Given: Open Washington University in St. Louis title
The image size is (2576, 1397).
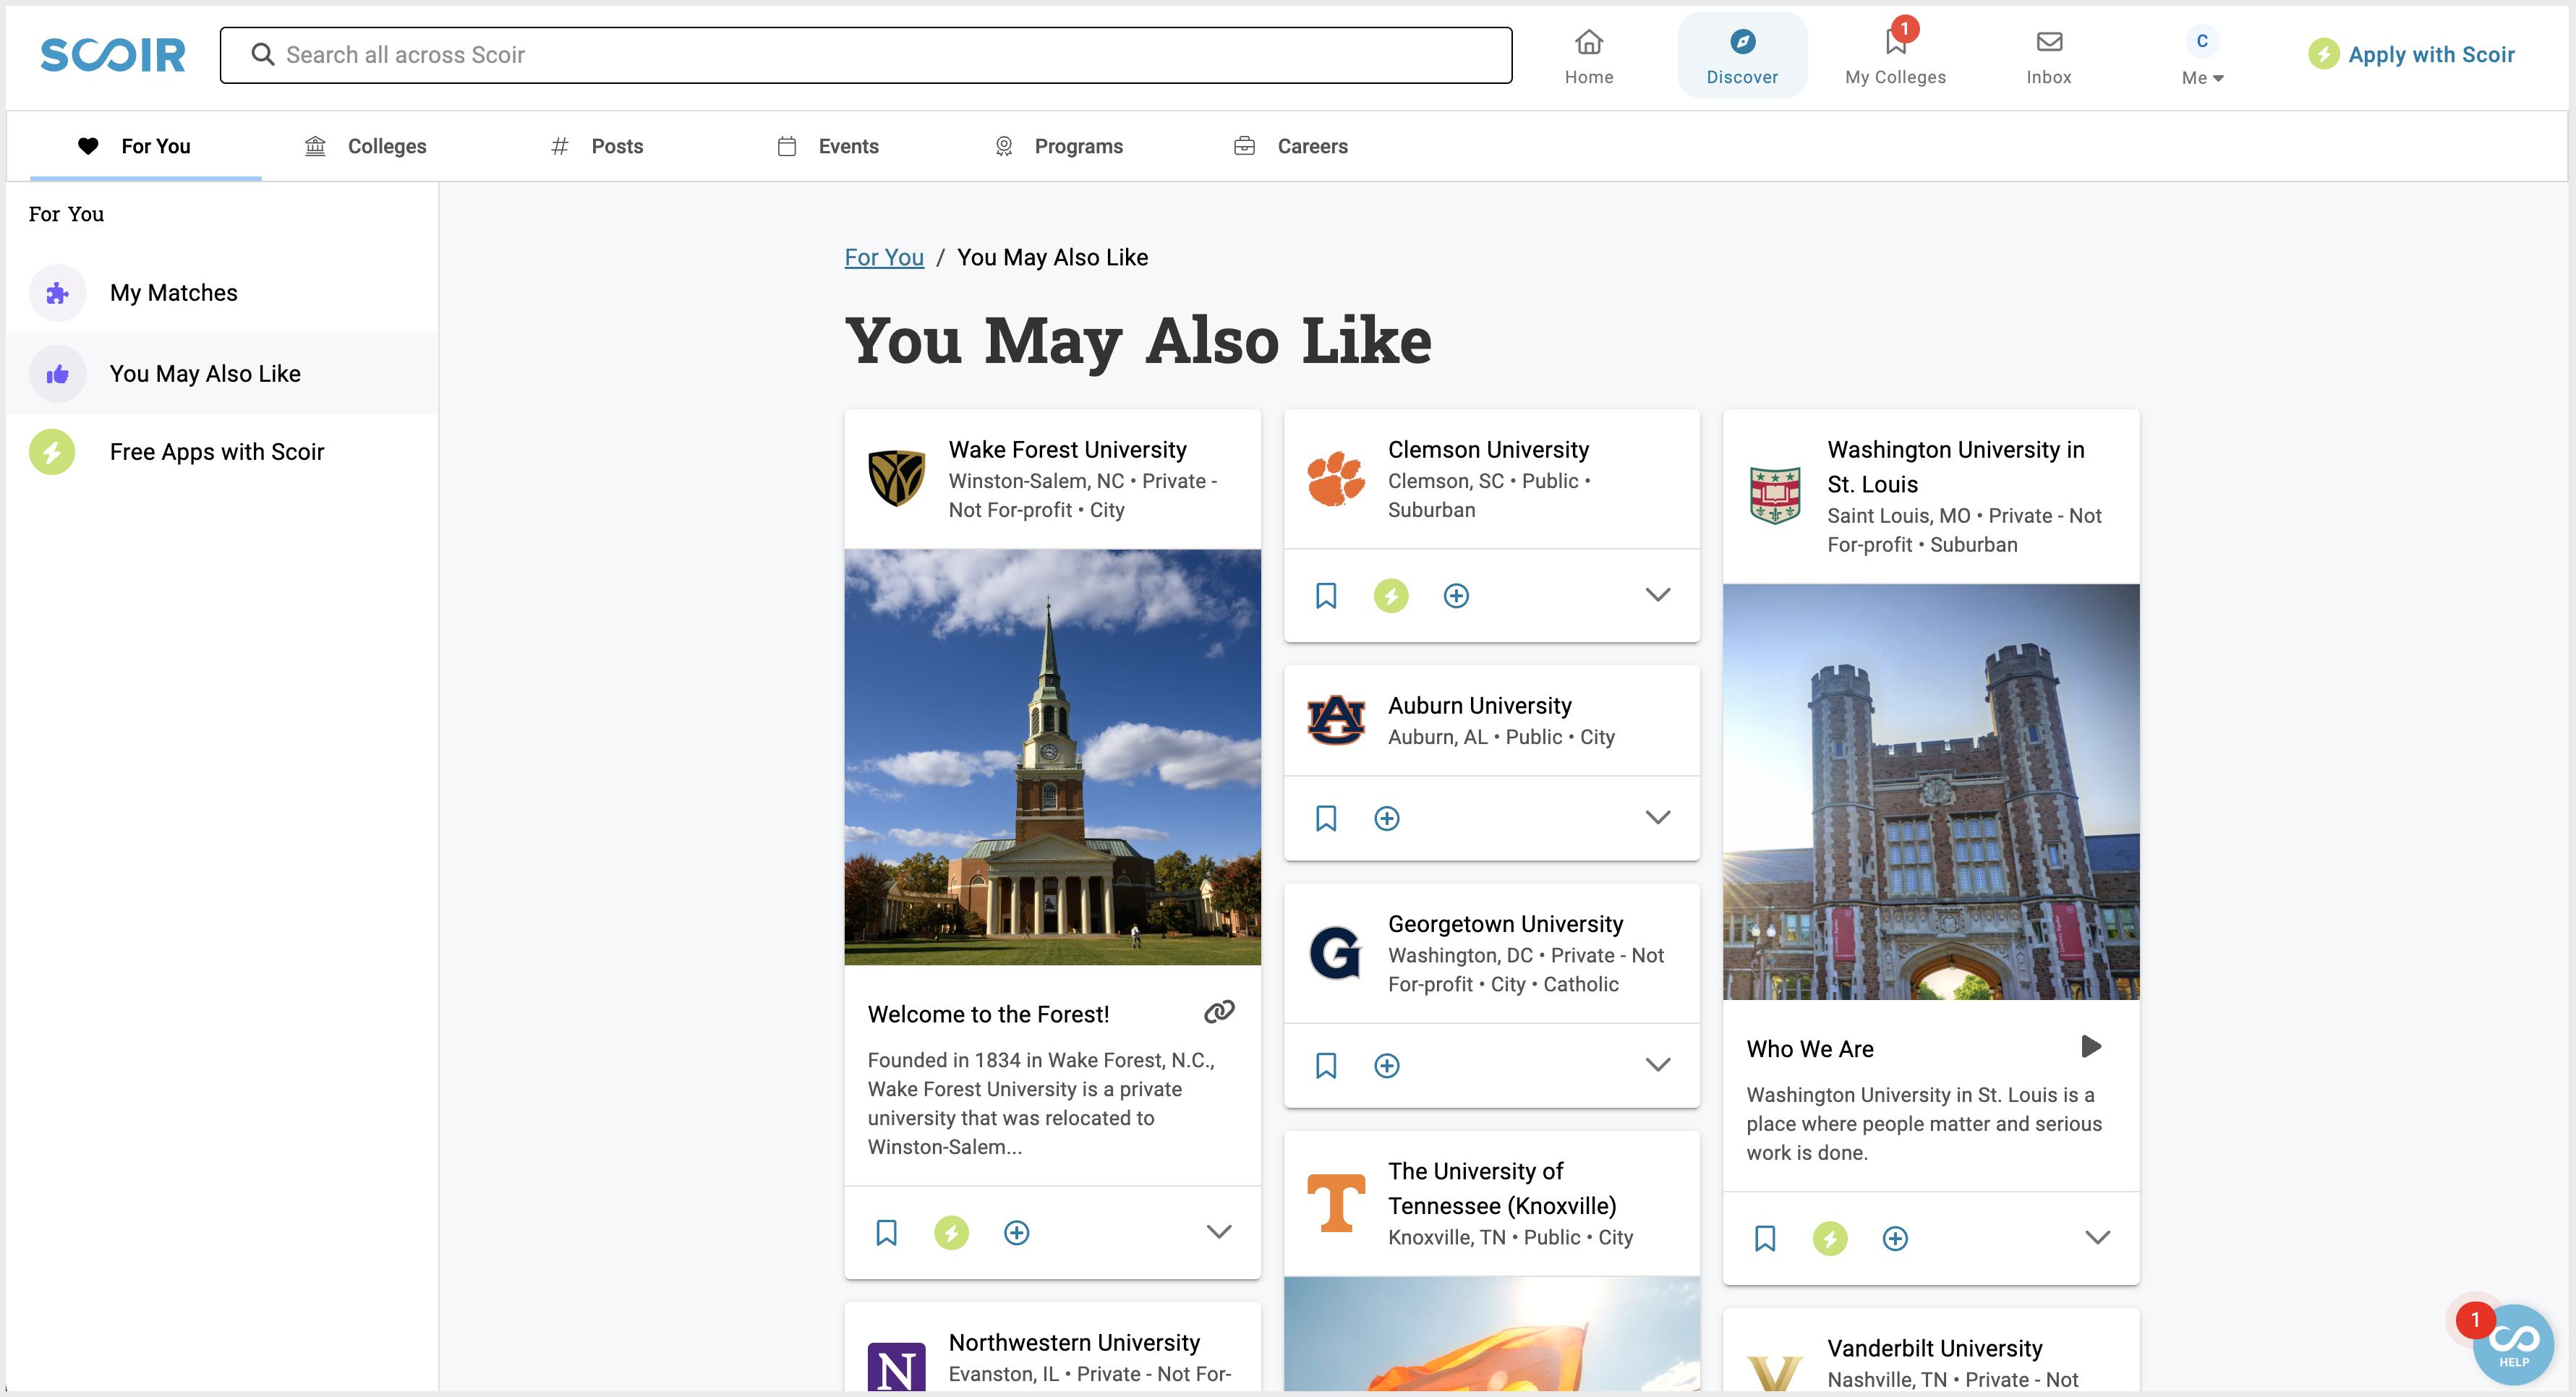Looking at the screenshot, I should coord(1955,467).
